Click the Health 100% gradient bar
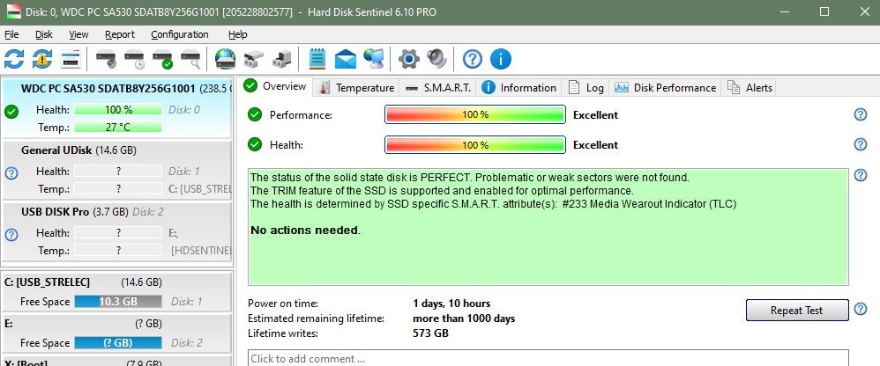 (x=474, y=145)
